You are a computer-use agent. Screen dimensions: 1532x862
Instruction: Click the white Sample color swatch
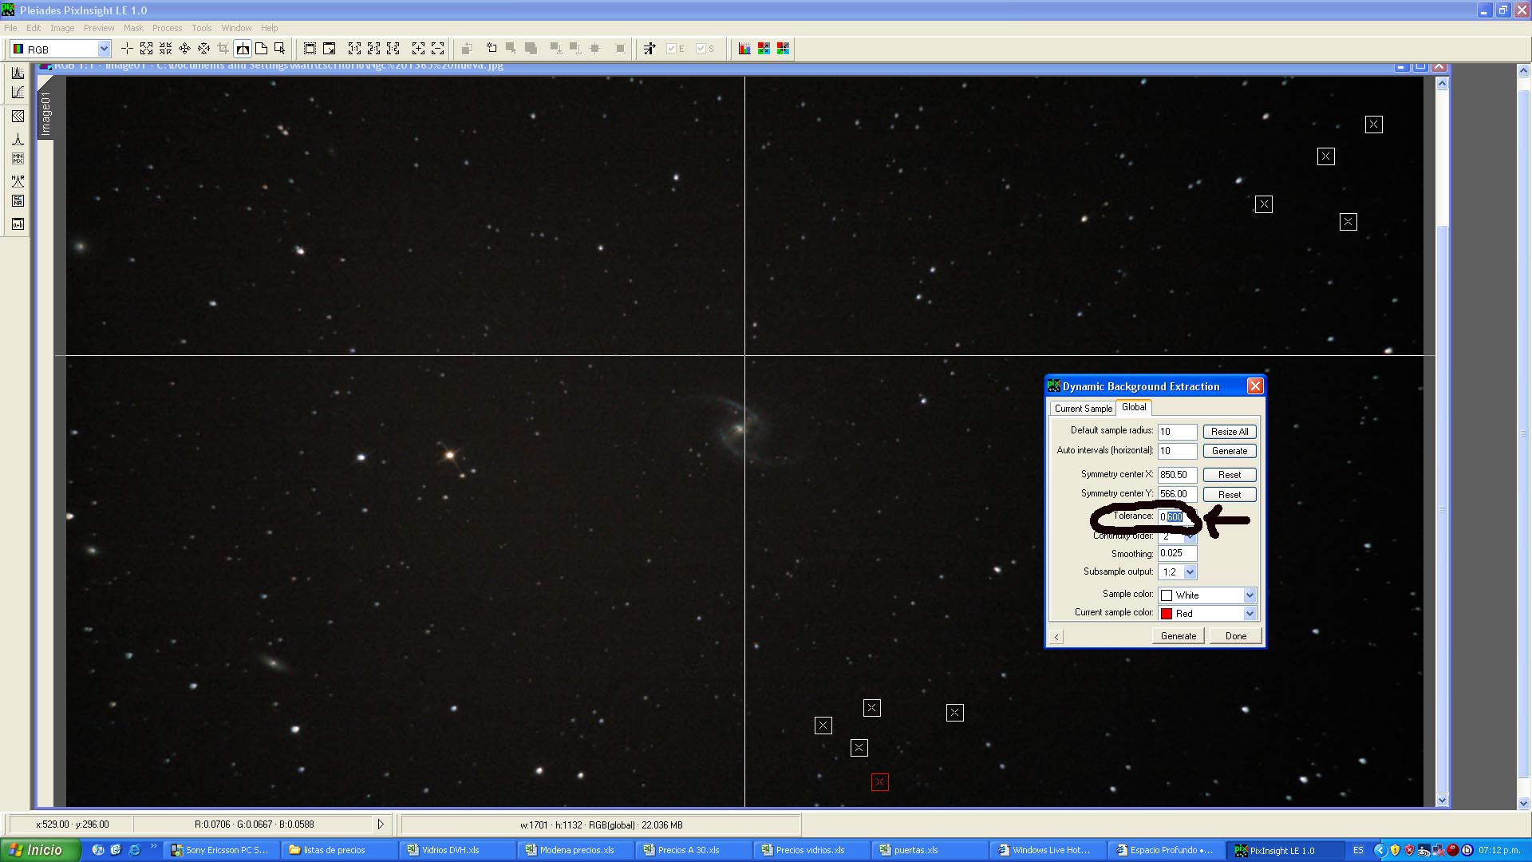[x=1167, y=595]
